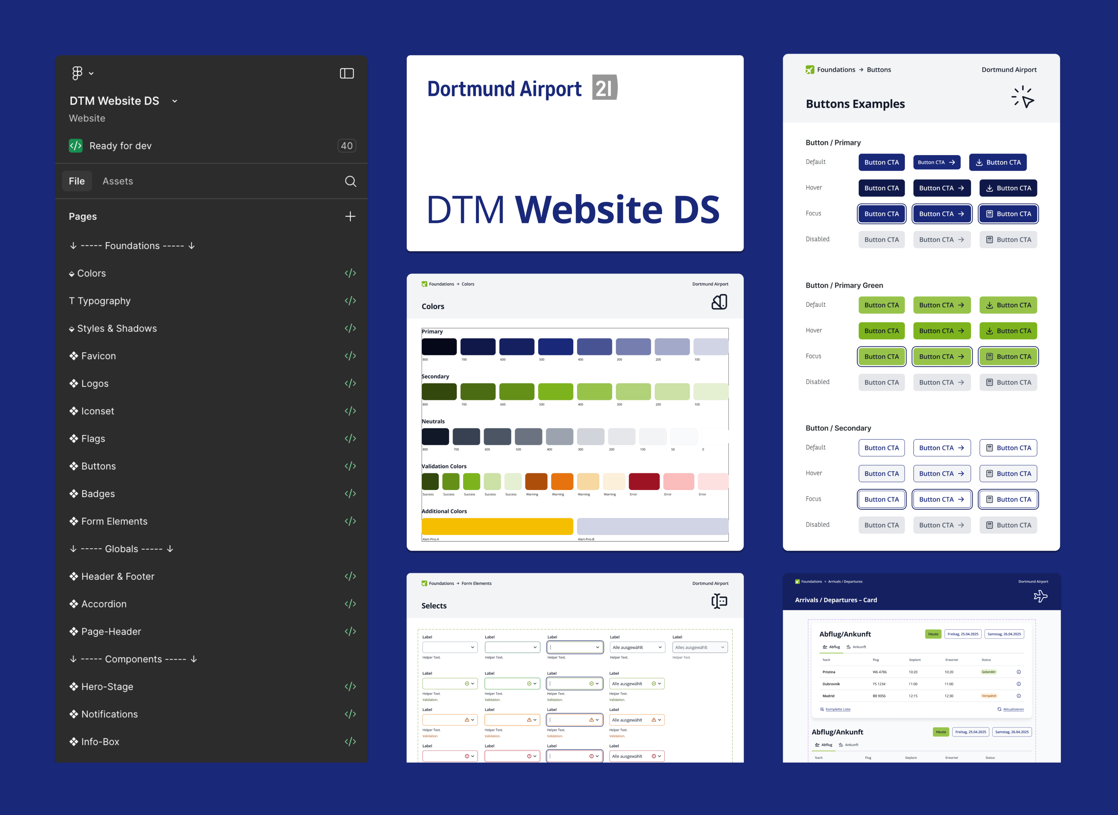Open the focused default select field

point(575,647)
